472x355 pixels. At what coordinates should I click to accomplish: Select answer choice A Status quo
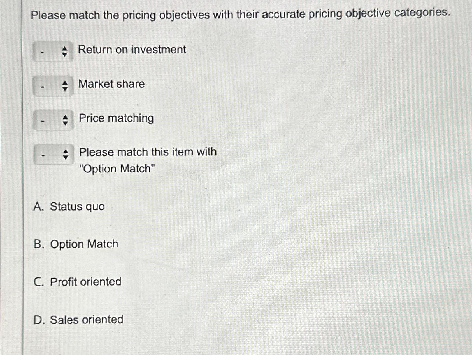(69, 207)
